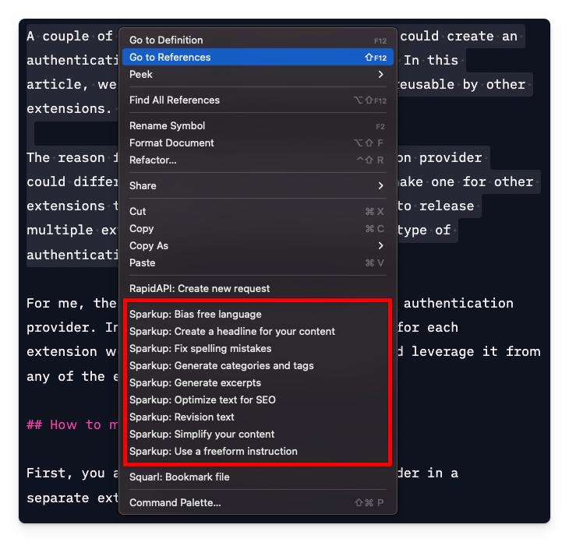Select Paste from context menu

[258, 262]
